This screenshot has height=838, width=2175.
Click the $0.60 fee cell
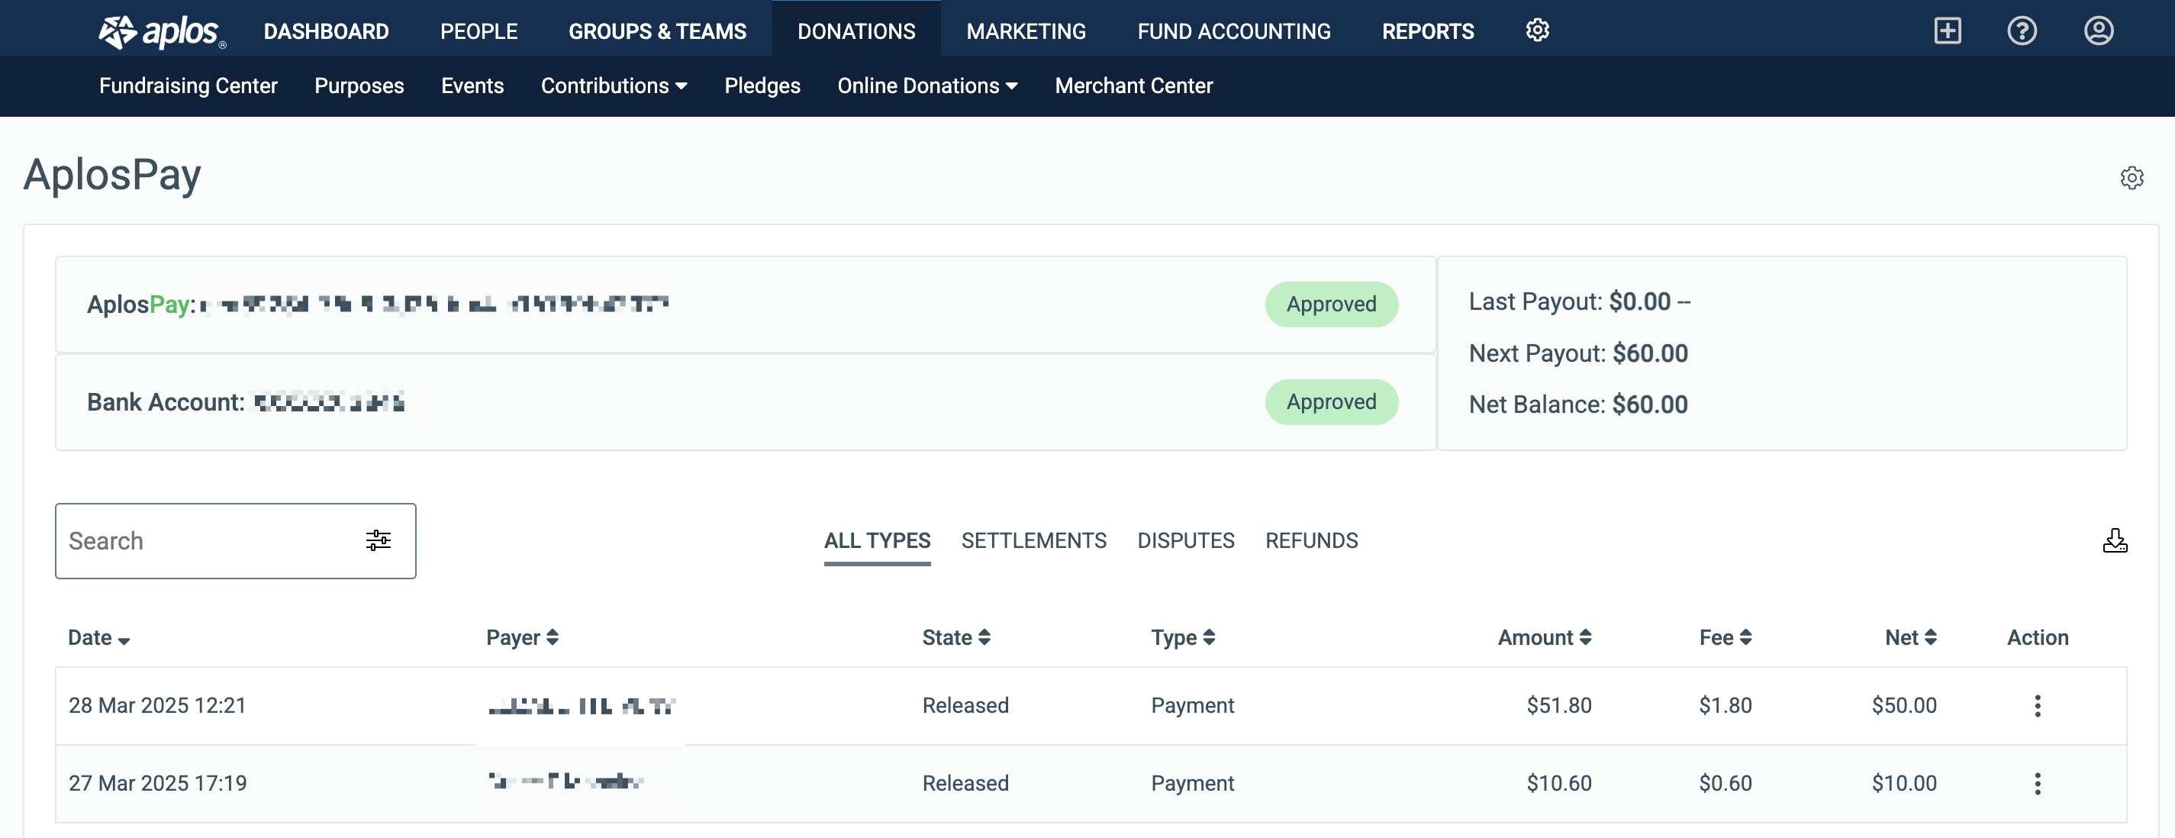[x=1725, y=783]
